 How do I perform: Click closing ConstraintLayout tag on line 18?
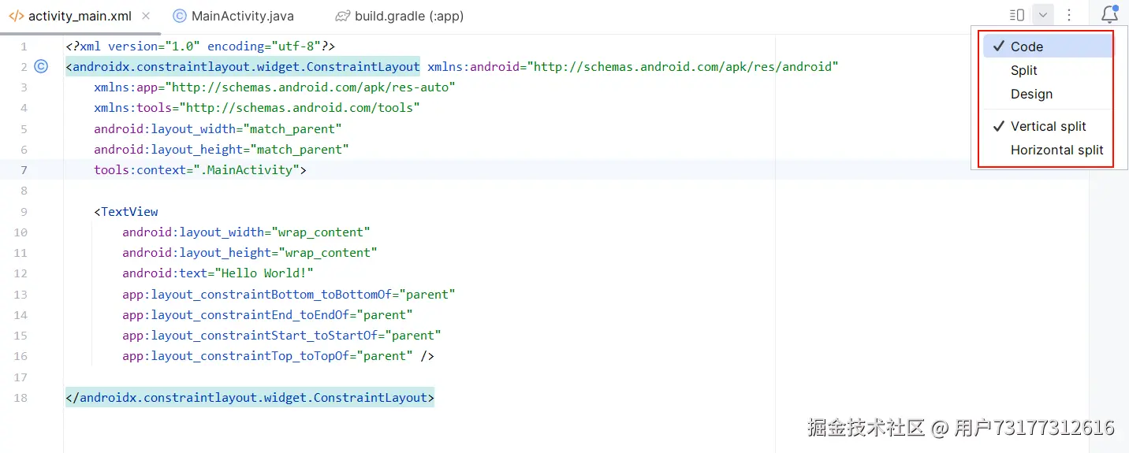click(250, 397)
